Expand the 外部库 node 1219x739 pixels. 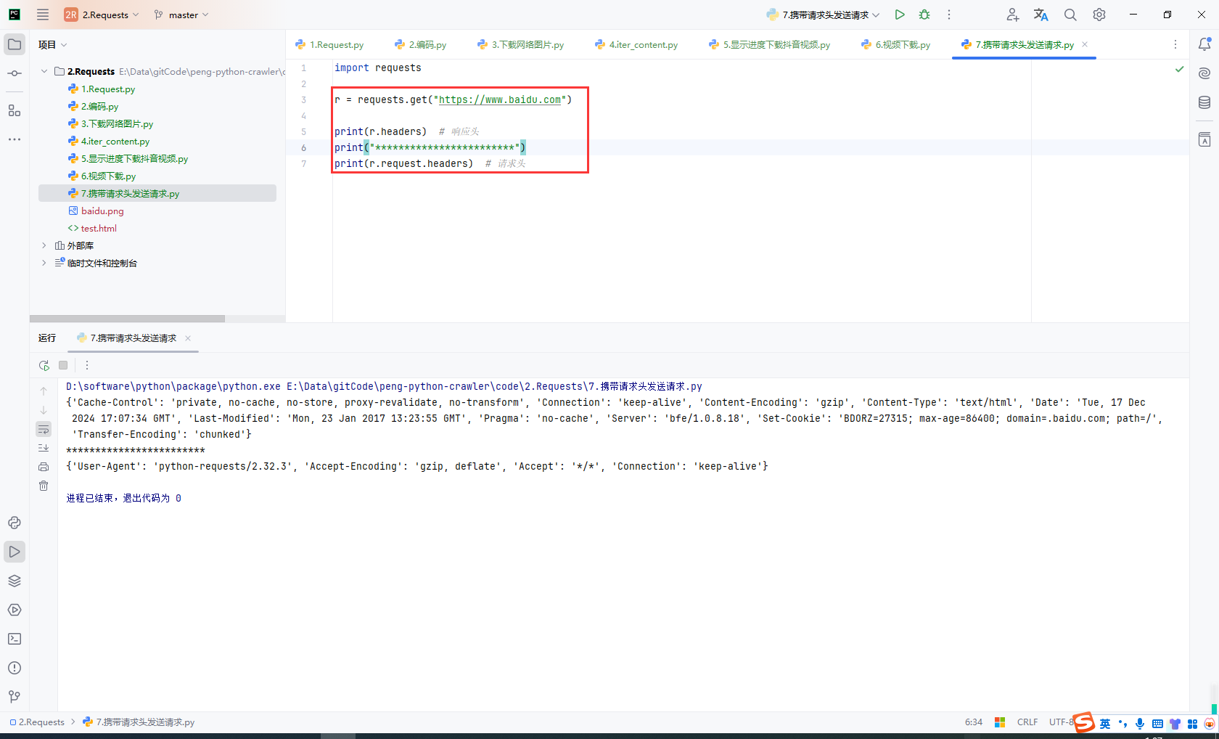point(44,245)
